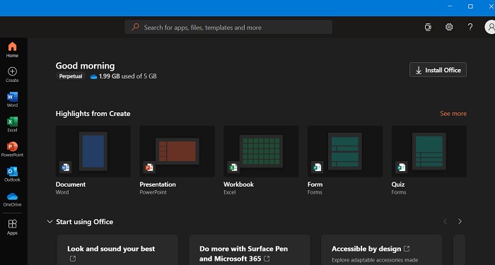Click the Install Office button
The width and height of the screenshot is (495, 265).
(x=438, y=70)
